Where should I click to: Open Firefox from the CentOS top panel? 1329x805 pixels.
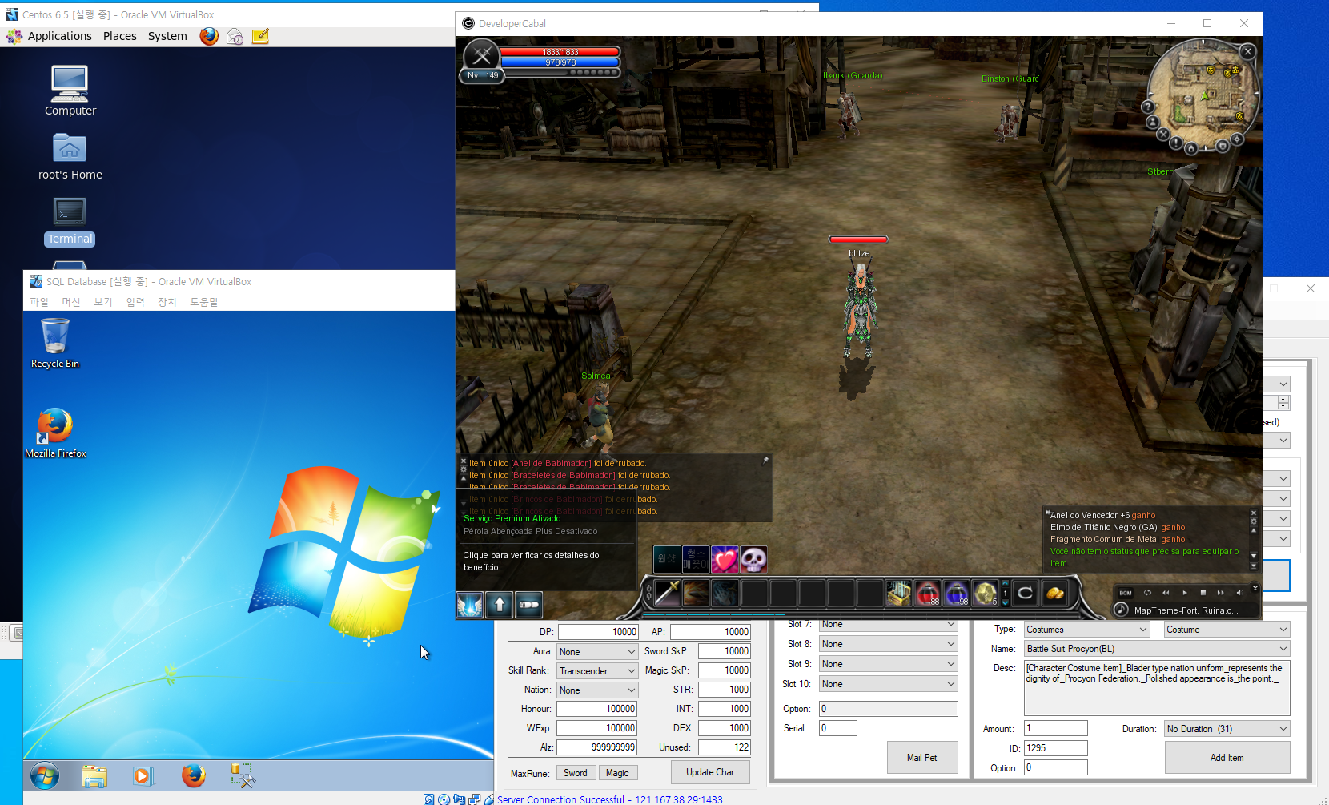click(209, 36)
